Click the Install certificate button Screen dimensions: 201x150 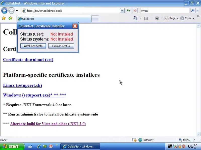click(33, 46)
